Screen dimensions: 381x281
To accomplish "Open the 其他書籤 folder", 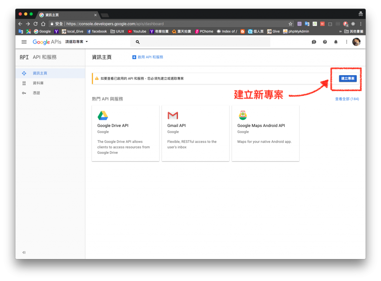I will [x=354, y=31].
